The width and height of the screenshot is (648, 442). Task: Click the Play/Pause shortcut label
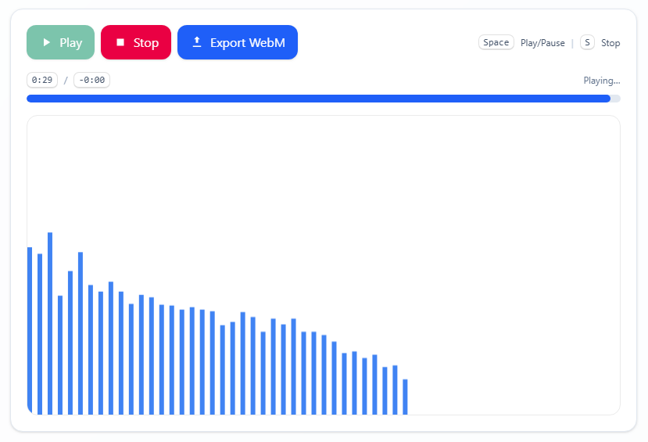click(542, 43)
